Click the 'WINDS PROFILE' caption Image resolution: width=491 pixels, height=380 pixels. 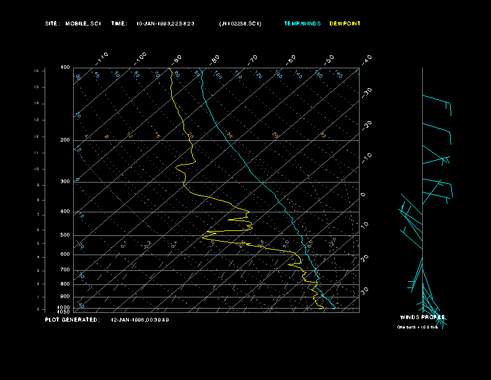coord(422,317)
